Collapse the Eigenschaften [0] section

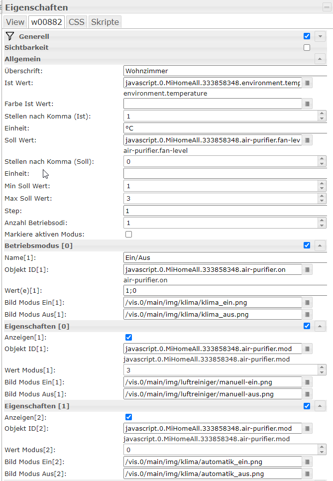tap(320, 326)
